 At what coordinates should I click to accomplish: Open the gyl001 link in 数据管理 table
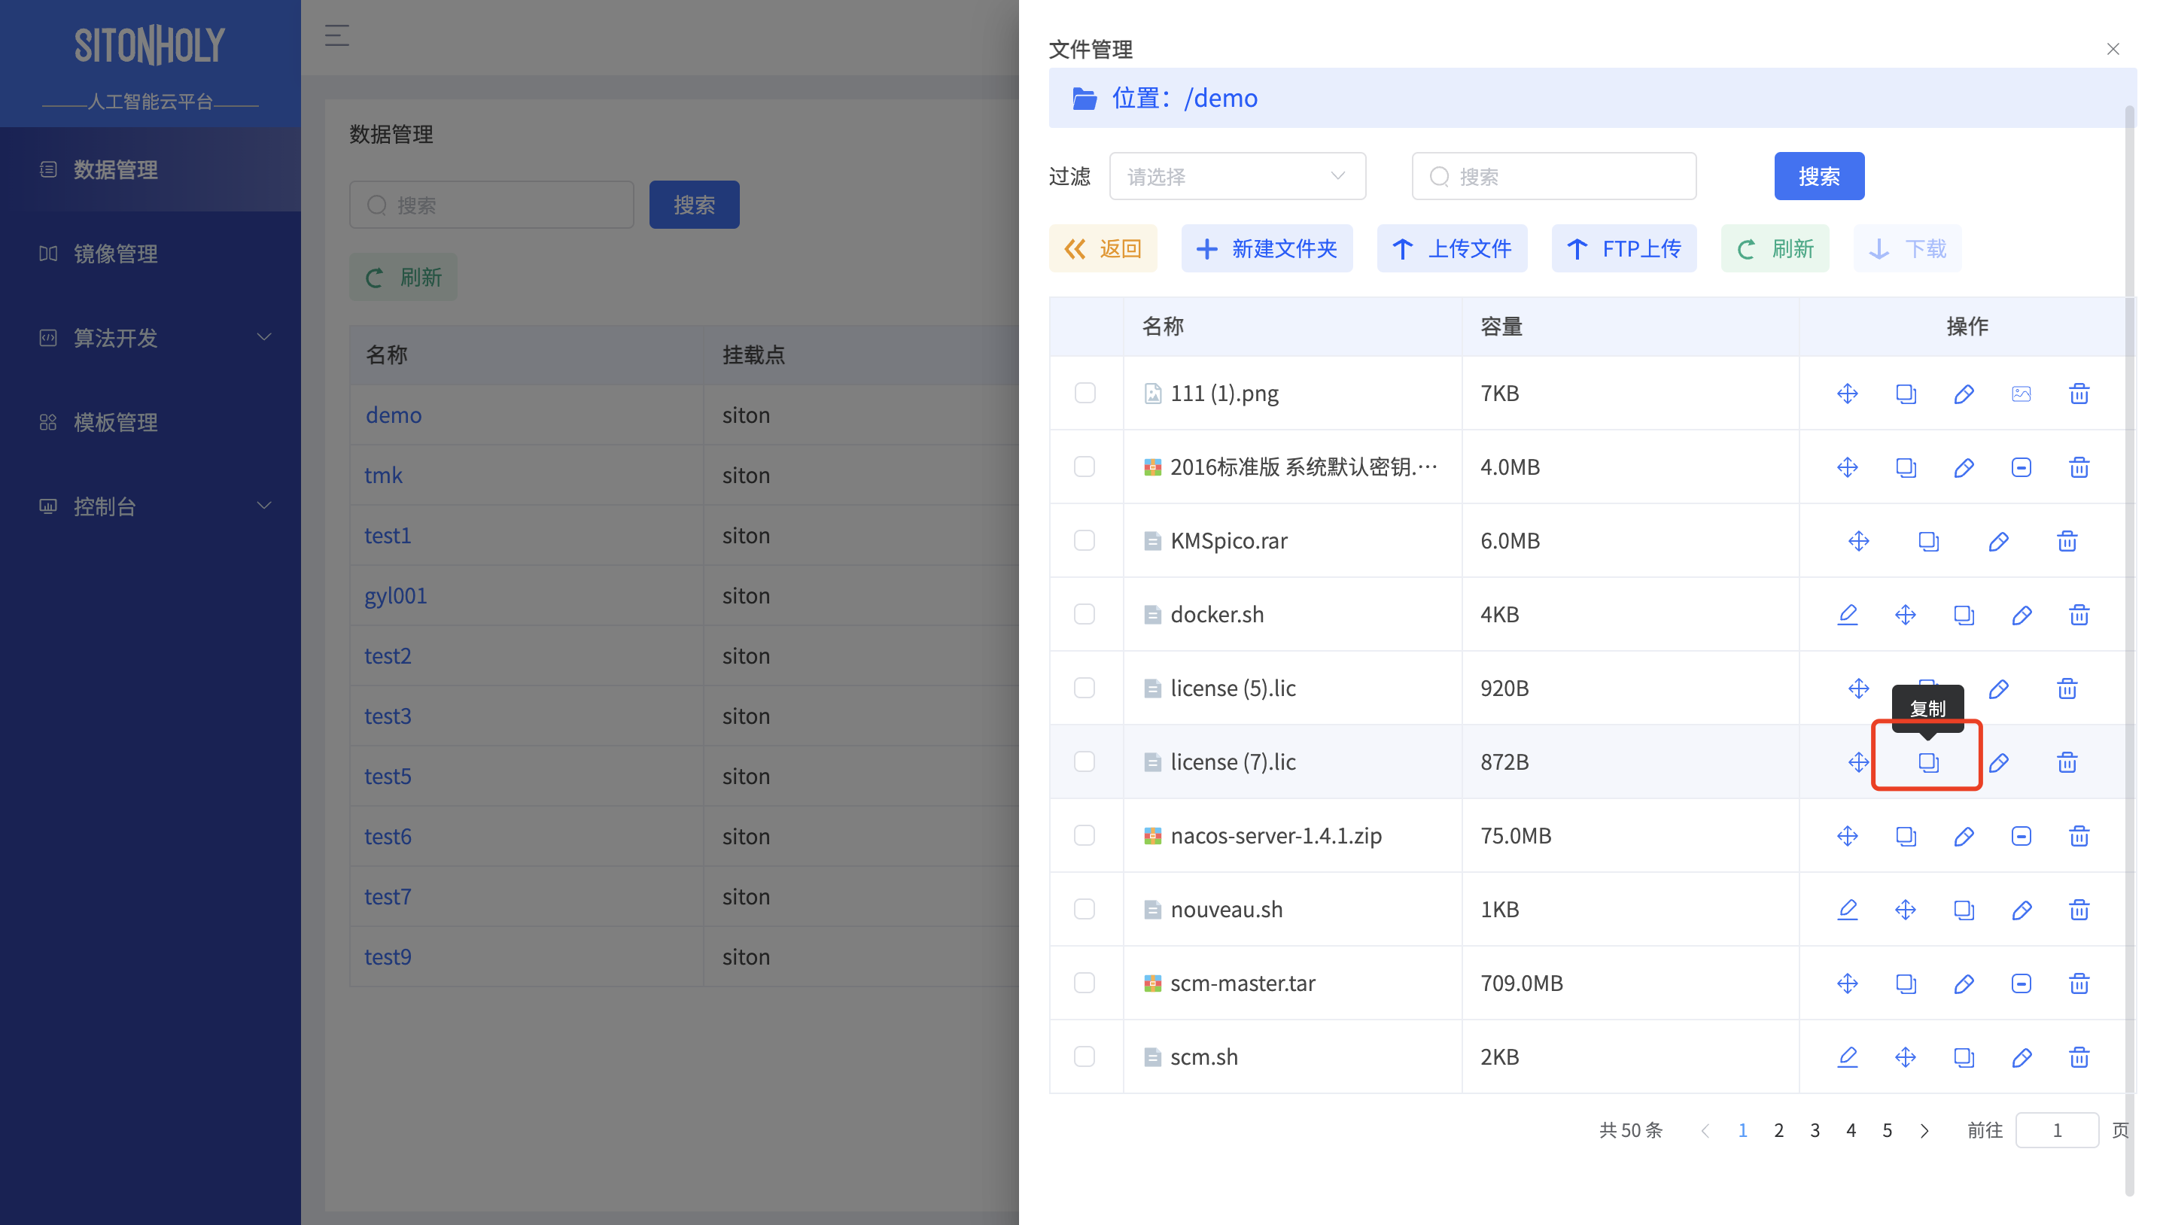tap(395, 597)
